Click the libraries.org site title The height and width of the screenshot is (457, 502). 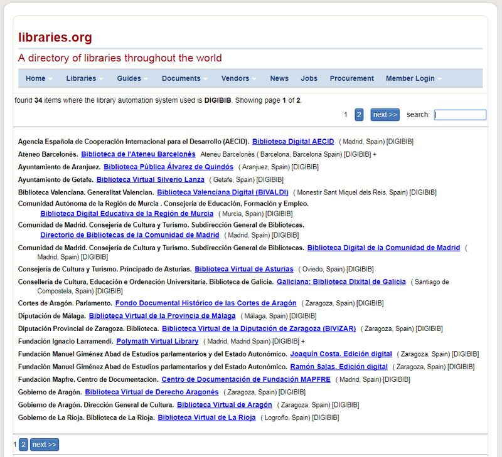tap(55, 37)
